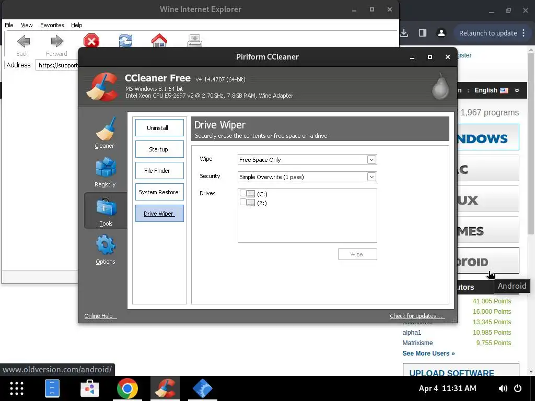The height and width of the screenshot is (401, 535).
Task: Click the power icon in the system tray
Action: 518,388
